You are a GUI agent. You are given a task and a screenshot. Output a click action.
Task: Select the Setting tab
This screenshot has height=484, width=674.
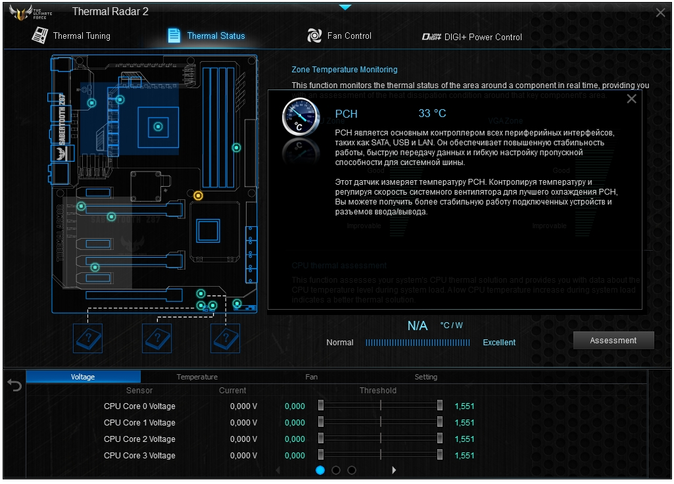[425, 377]
